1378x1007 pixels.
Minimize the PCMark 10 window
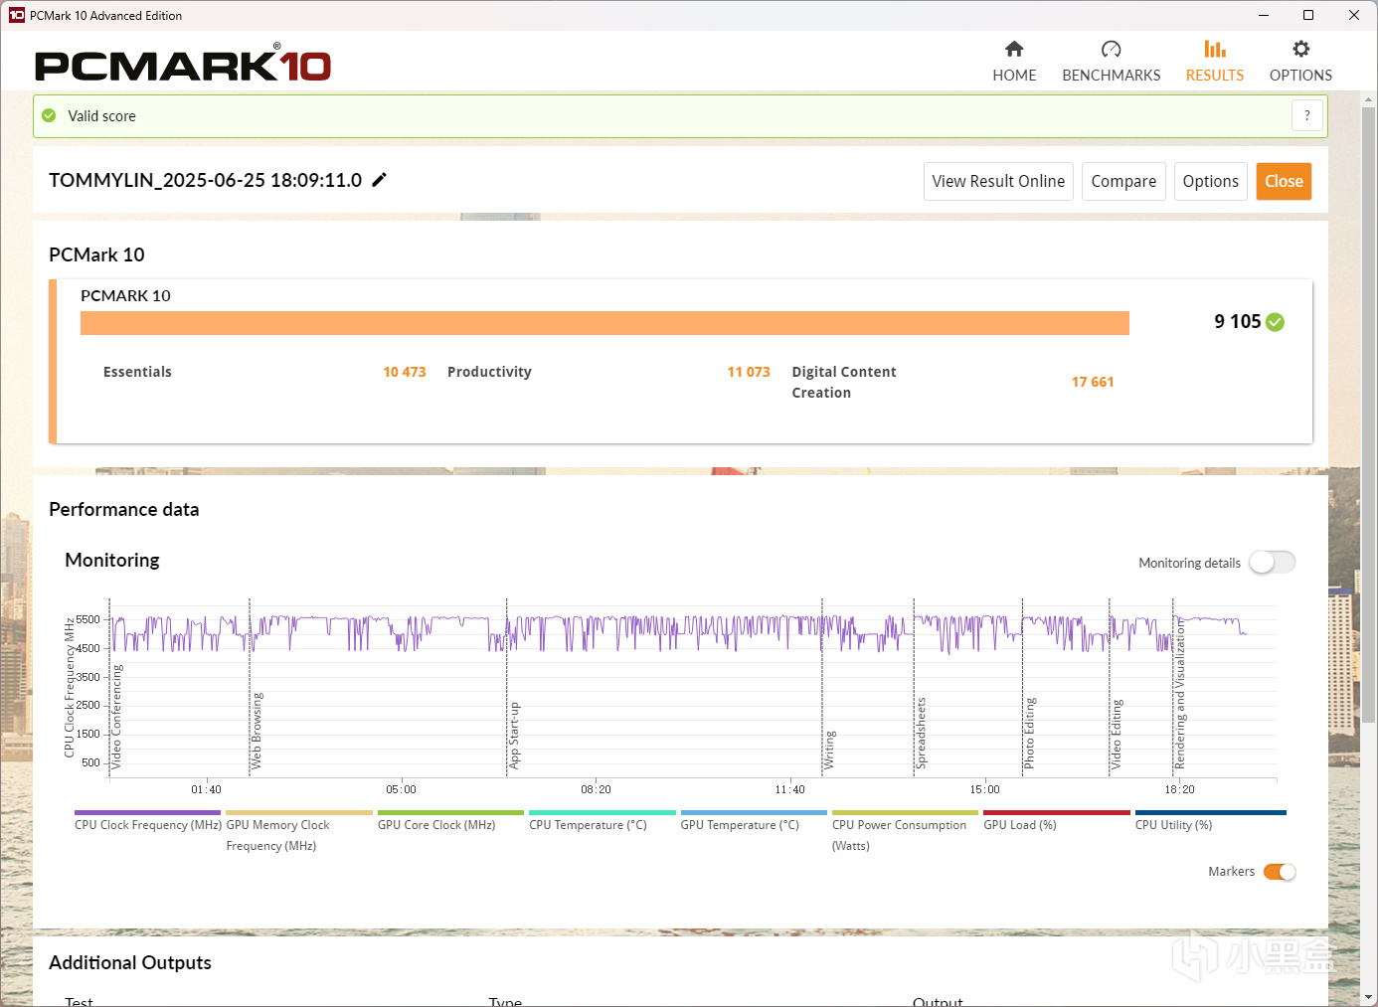(1264, 15)
